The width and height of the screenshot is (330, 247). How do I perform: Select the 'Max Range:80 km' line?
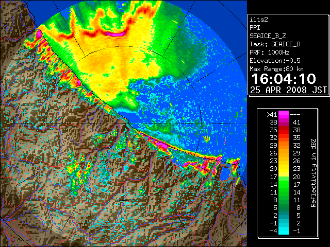(276, 69)
